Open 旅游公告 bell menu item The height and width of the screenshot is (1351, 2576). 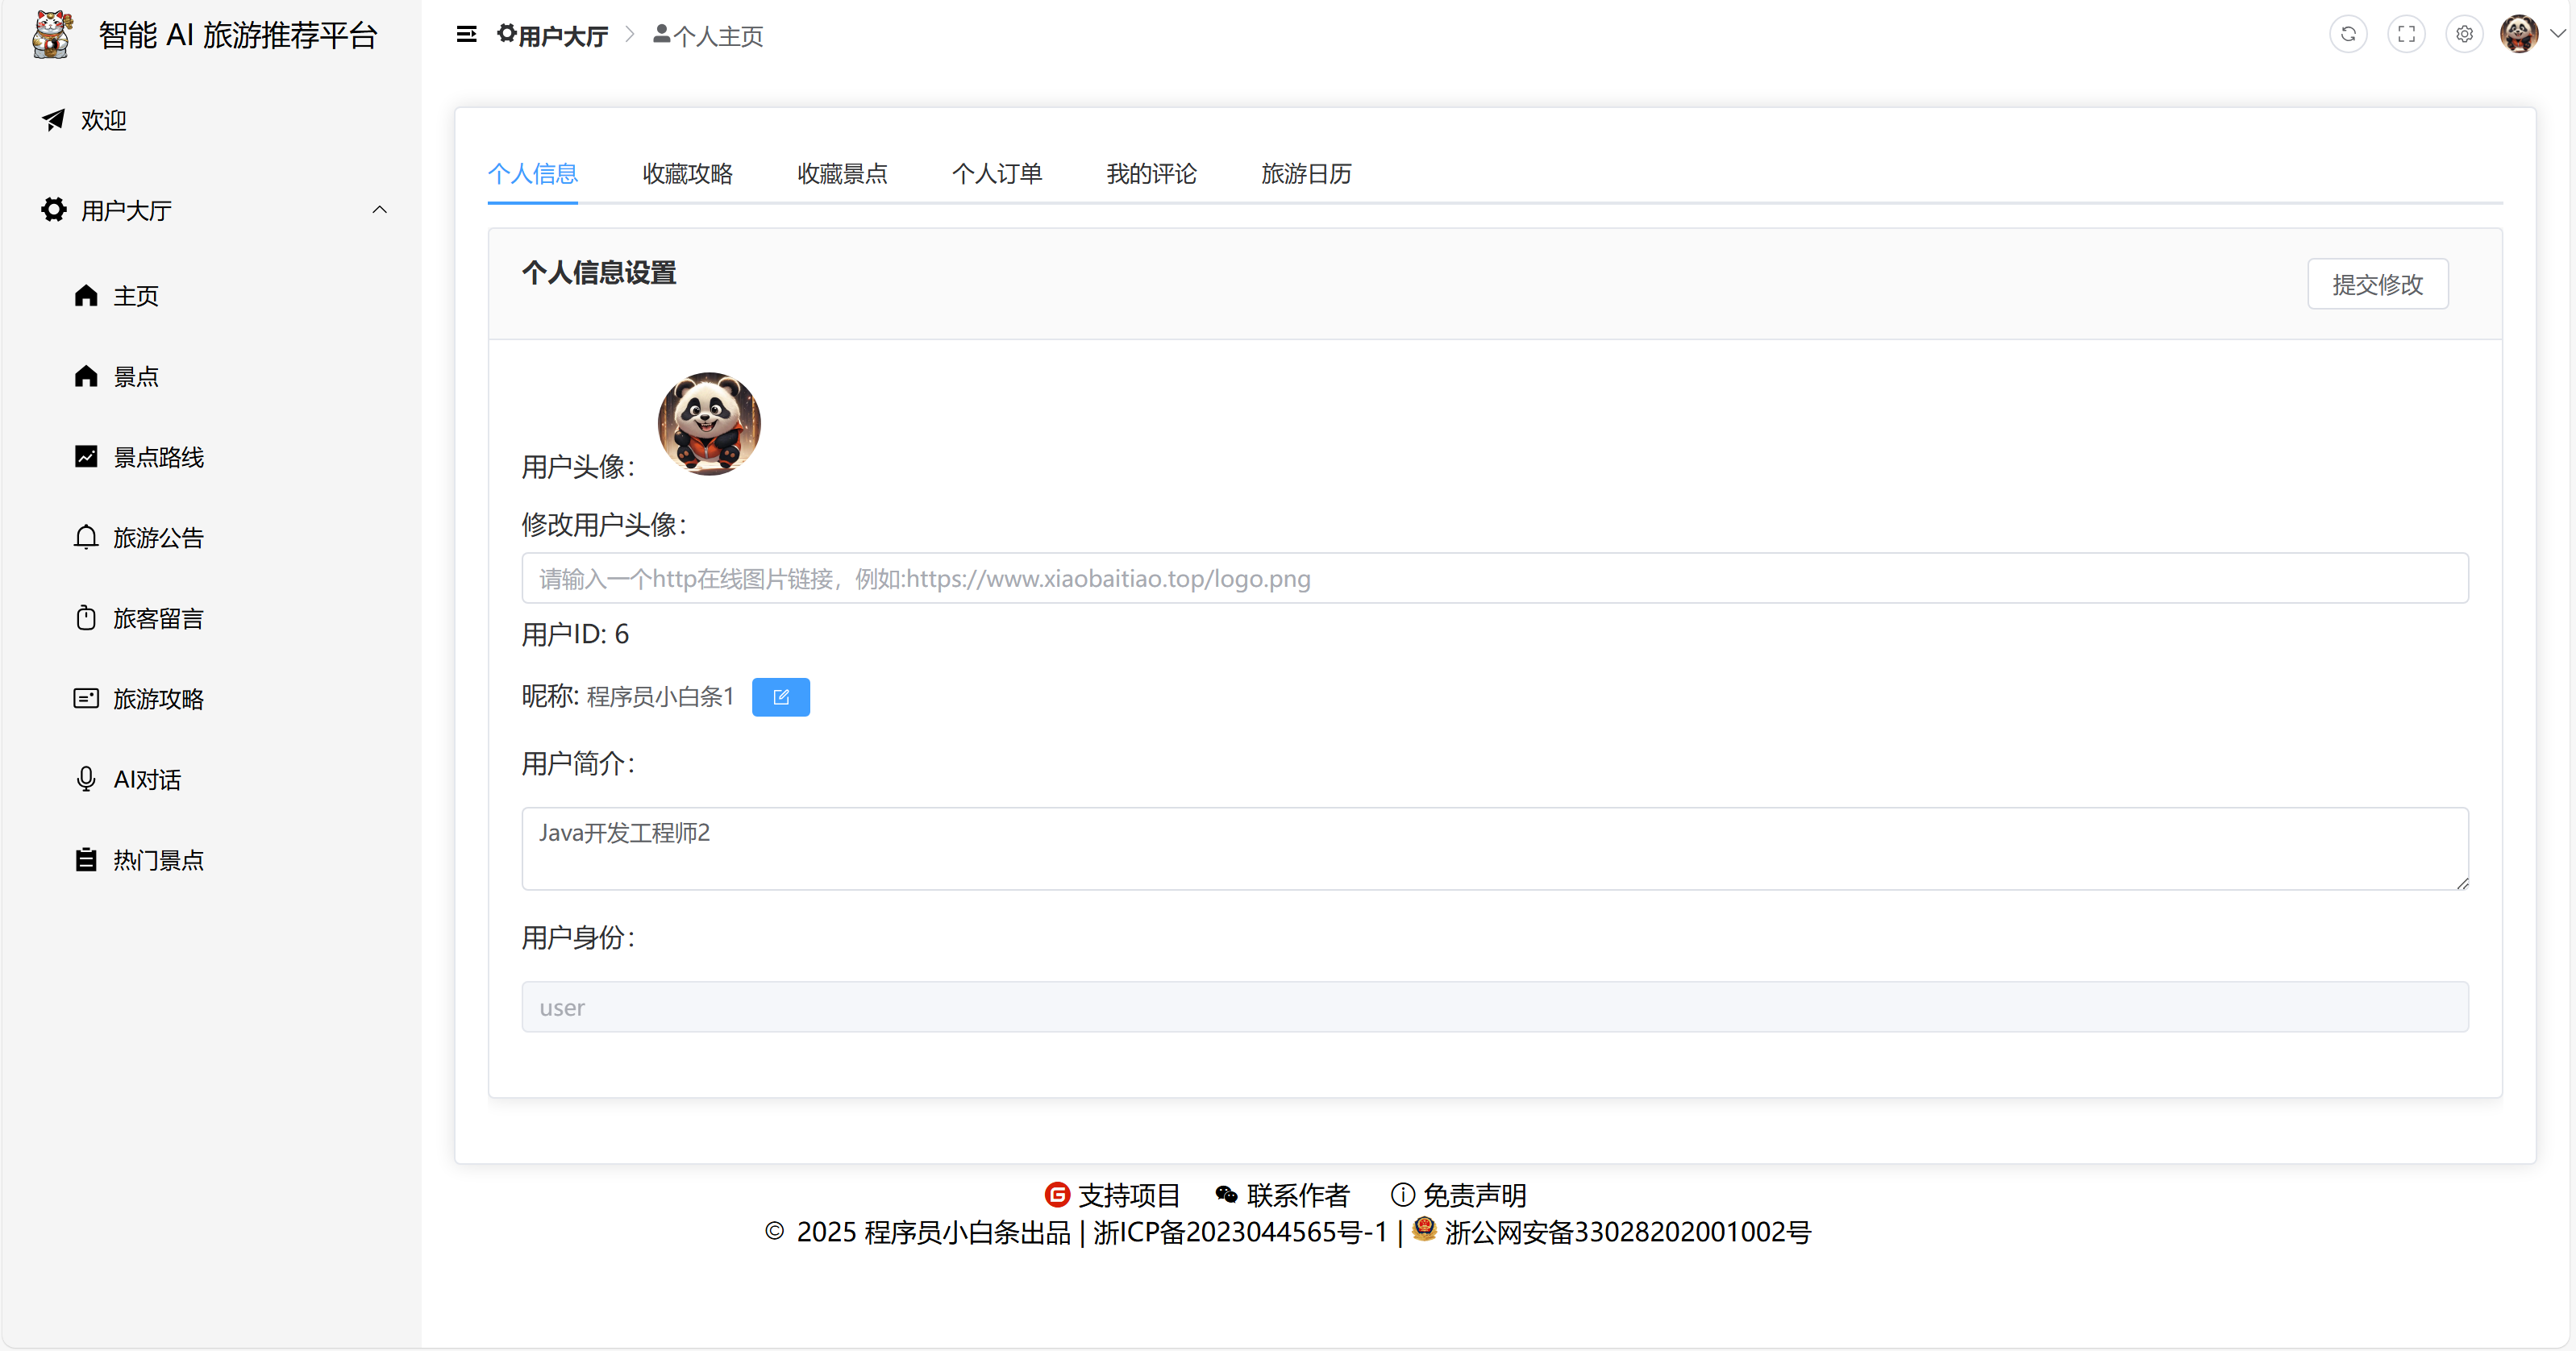[157, 538]
